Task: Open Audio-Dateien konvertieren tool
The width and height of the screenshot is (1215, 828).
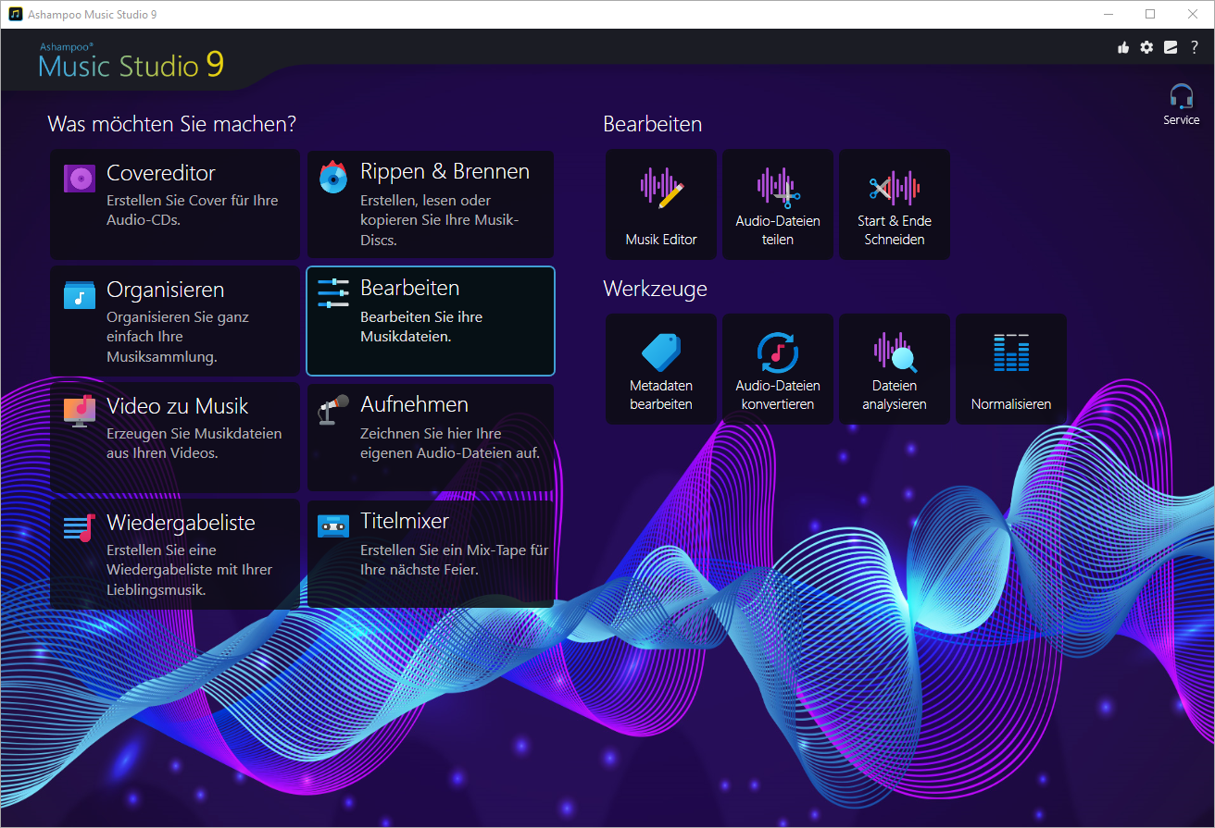Action: pyautogui.click(x=778, y=369)
